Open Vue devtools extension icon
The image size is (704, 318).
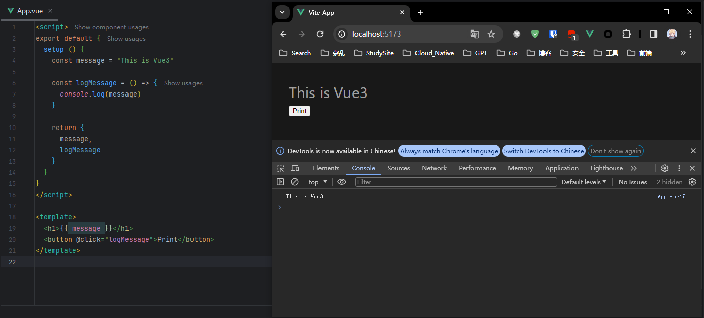coord(590,34)
